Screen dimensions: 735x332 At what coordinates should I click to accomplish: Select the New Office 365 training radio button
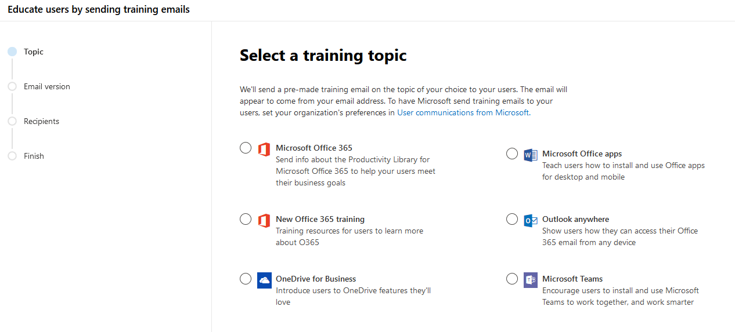click(x=246, y=219)
